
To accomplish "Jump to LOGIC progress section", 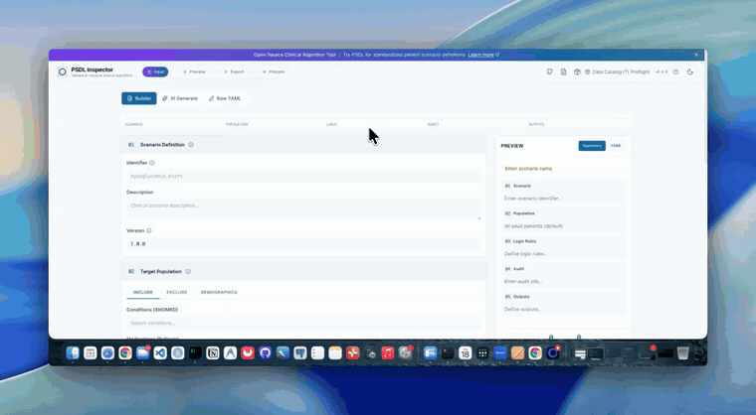I will (332, 124).
